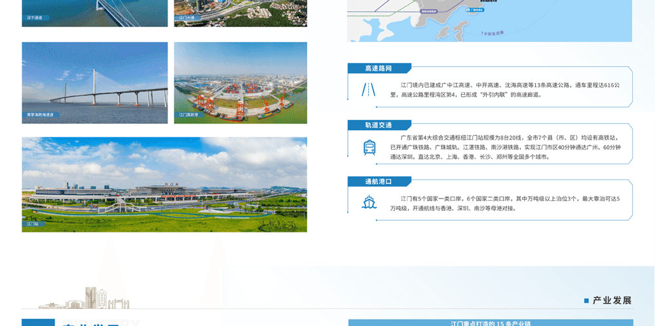
Task: Click the 通航港口 section header
Action: pos(379,181)
